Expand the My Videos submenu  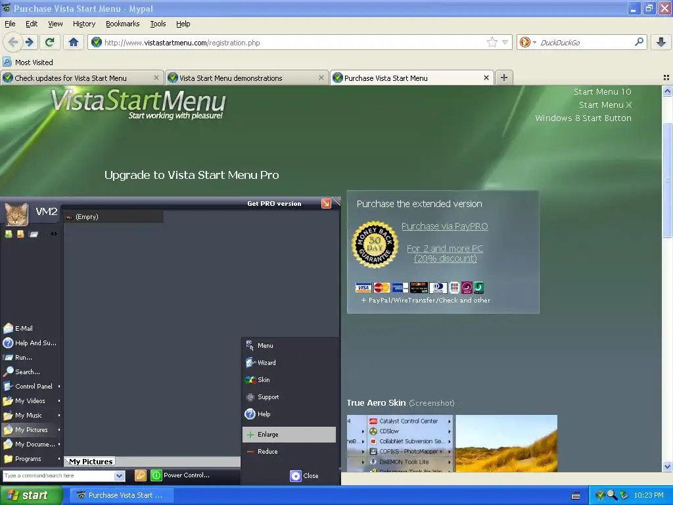(58, 400)
